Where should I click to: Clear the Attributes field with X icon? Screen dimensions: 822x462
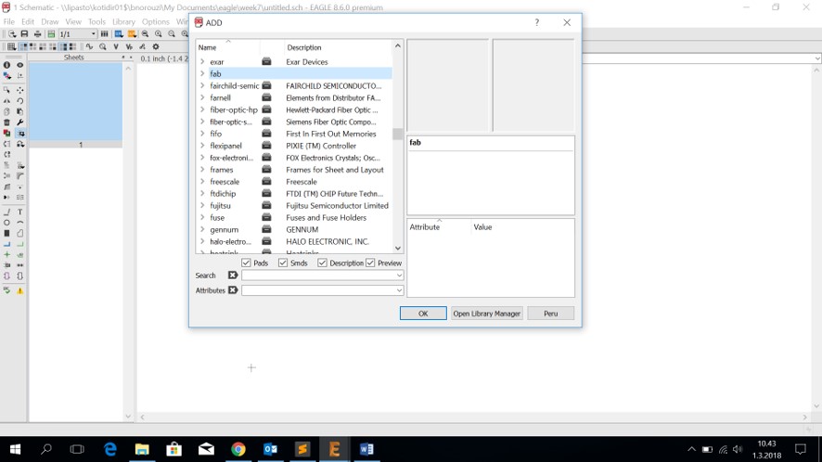click(233, 290)
